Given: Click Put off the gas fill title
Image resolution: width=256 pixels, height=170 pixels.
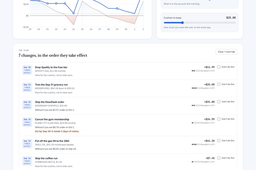Looking at the screenshot, I should pyautogui.click(x=52, y=141).
